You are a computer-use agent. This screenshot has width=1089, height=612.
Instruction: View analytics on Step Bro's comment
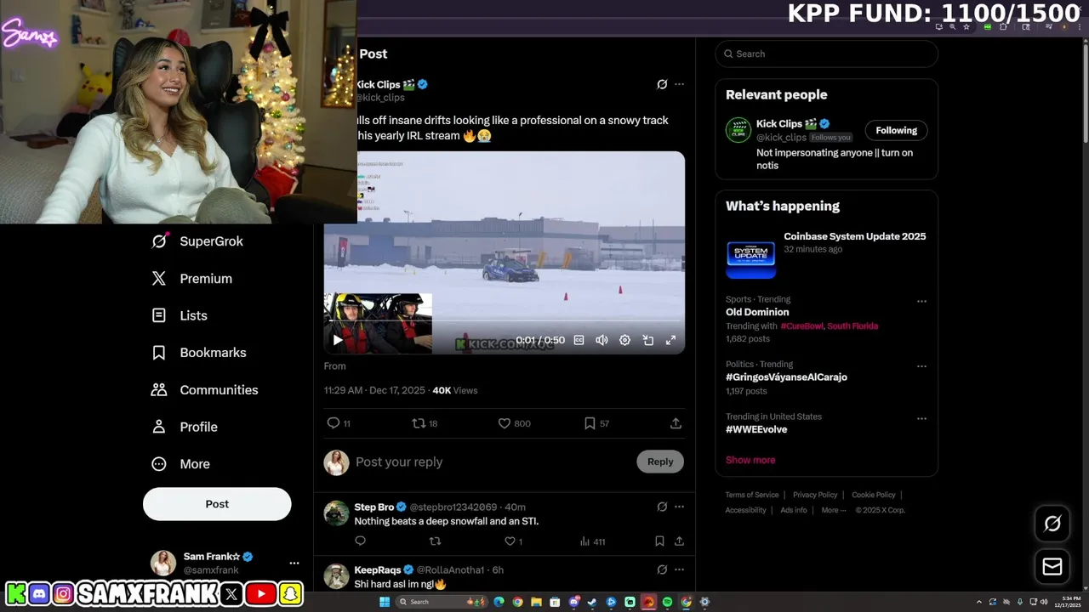(592, 541)
